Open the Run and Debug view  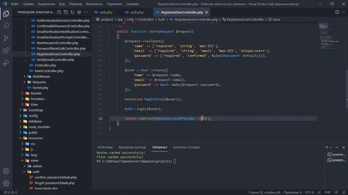coord(6,63)
